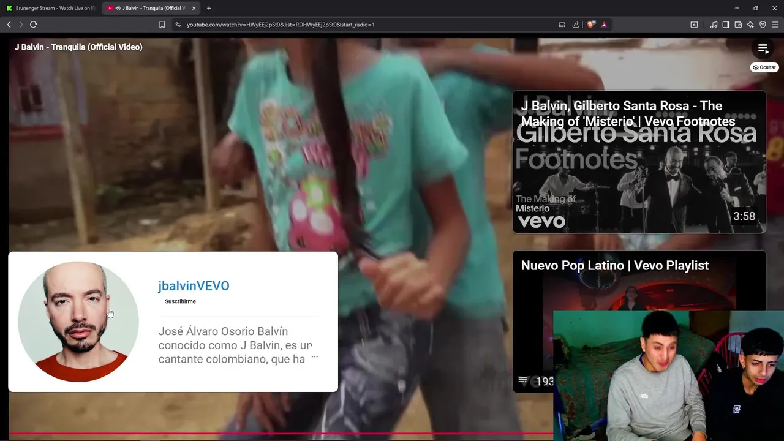
Task: Bookmark this page with the bookmark icon
Action: coord(162,24)
